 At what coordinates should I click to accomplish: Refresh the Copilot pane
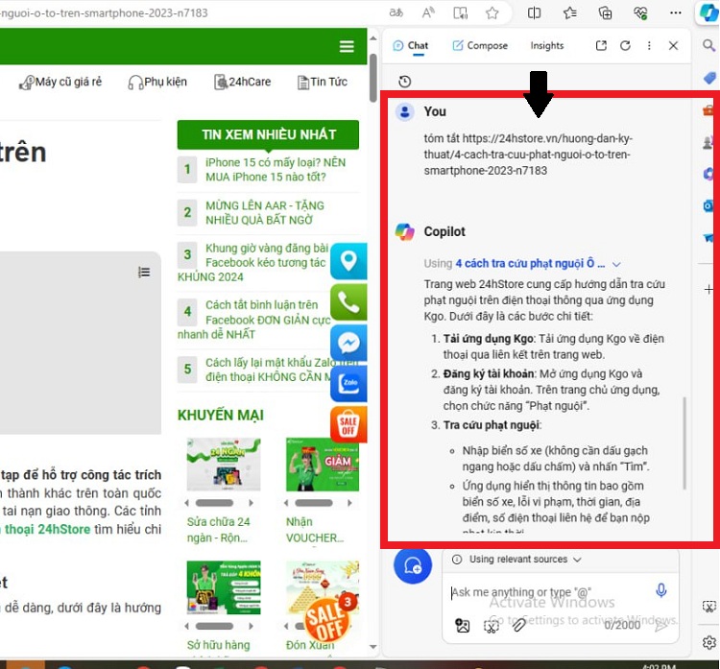coord(625,45)
